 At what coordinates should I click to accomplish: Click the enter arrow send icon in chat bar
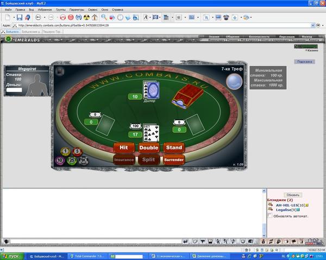(x=185, y=242)
